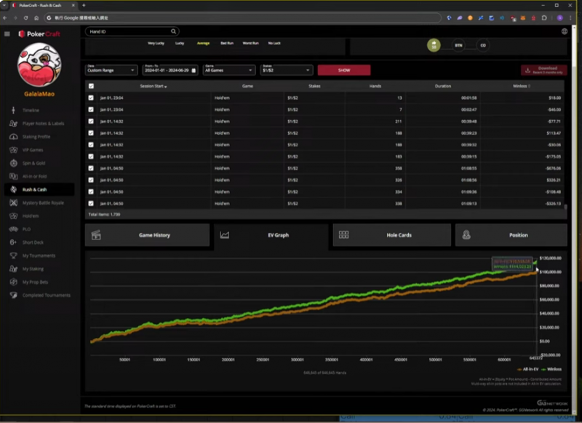Uncheck the first Jan 01, 23:04 session row

pyautogui.click(x=91, y=98)
